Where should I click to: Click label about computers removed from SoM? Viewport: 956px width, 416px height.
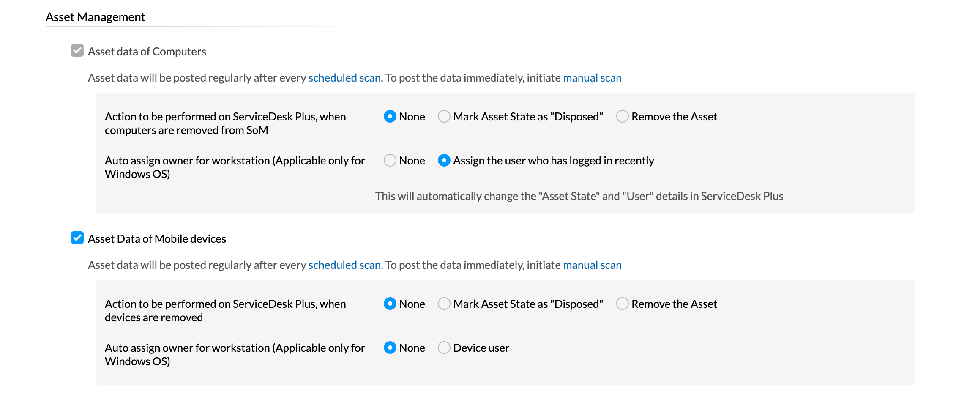(225, 123)
